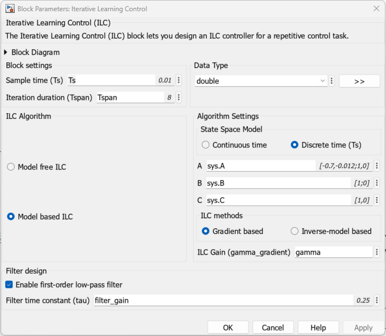The height and width of the screenshot is (336, 386).
Task: Open the three-dot menu beside Data Type dropdown
Action: pyautogui.click(x=332, y=81)
